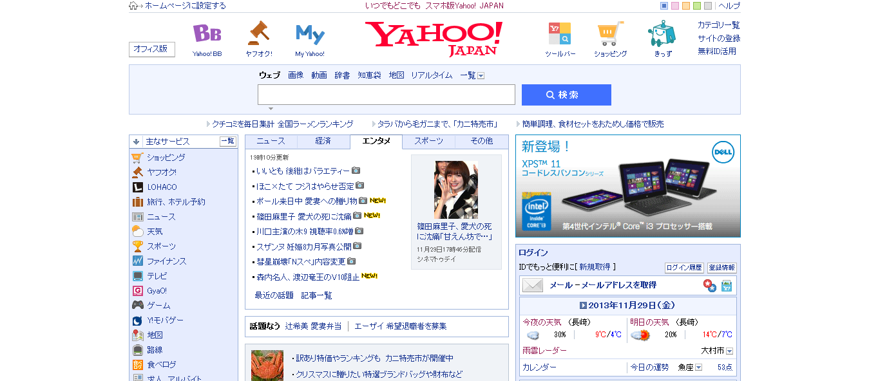Click the mail envelope icon in login box
This screenshot has width=869, height=381.
(533, 285)
